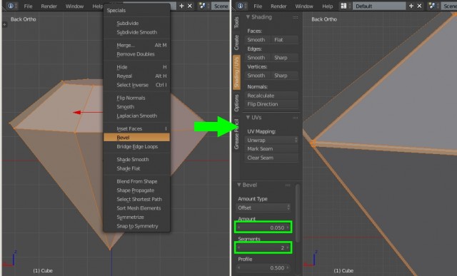The width and height of the screenshot is (457, 276).
Task: Open Window menu in left window
Action: (74, 6)
